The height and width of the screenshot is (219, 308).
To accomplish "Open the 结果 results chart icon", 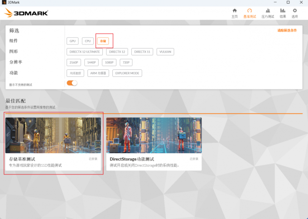I will pos(283,10).
